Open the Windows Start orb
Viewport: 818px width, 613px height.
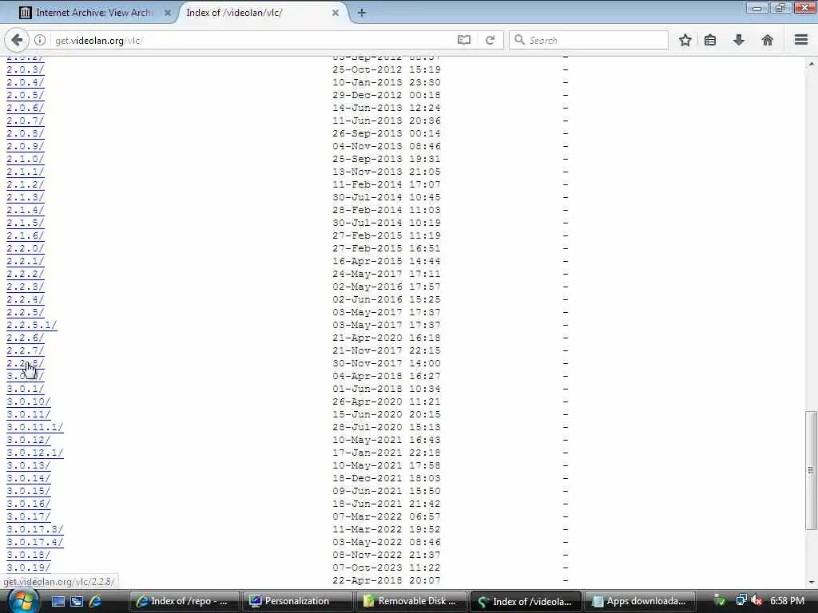point(22,602)
